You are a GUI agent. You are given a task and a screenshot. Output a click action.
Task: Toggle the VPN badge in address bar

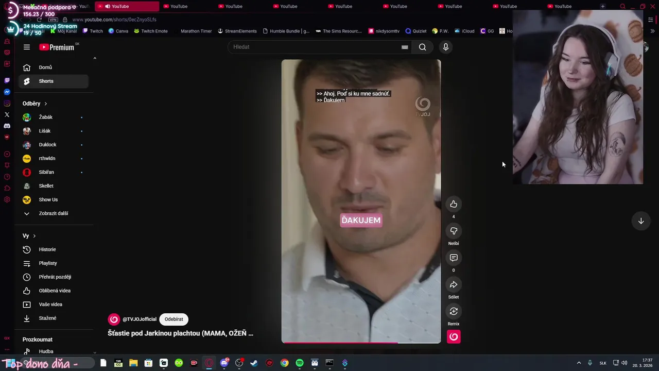pyautogui.click(x=53, y=20)
